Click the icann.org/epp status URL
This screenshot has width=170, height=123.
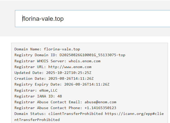(134, 114)
